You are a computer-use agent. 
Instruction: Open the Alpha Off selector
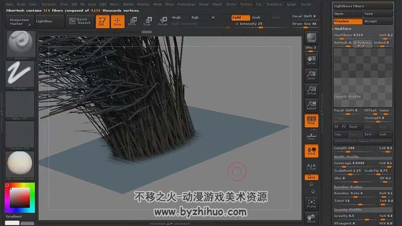[20, 105]
